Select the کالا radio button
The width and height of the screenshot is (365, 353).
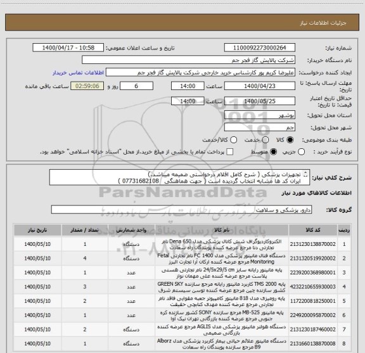click(x=290, y=139)
